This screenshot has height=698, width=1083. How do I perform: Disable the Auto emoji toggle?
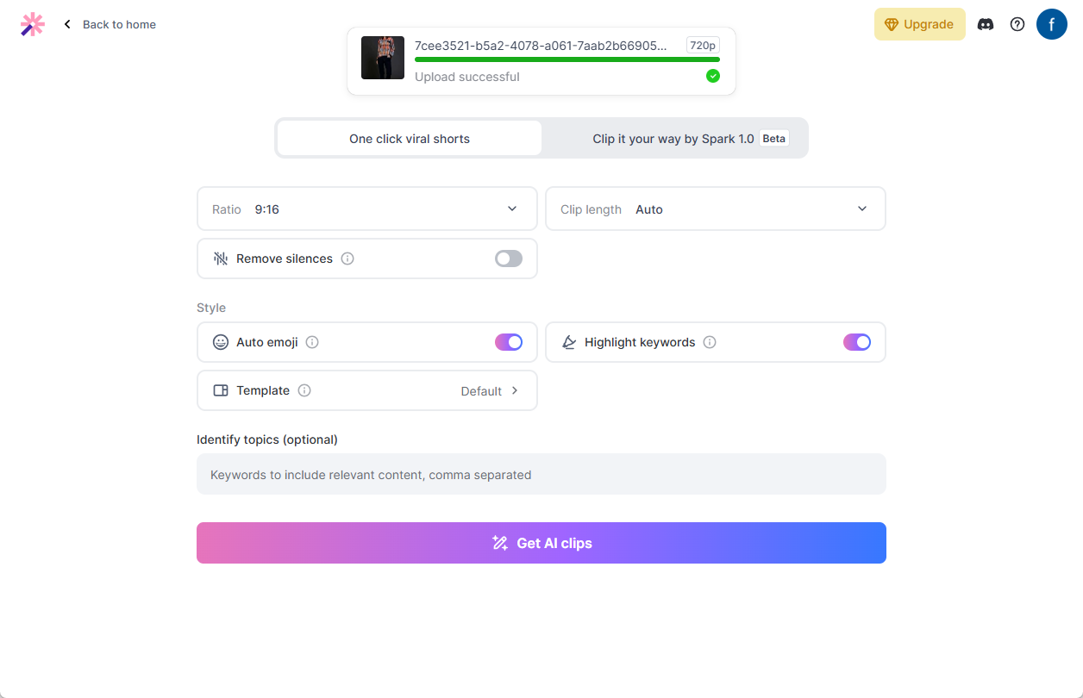point(509,342)
